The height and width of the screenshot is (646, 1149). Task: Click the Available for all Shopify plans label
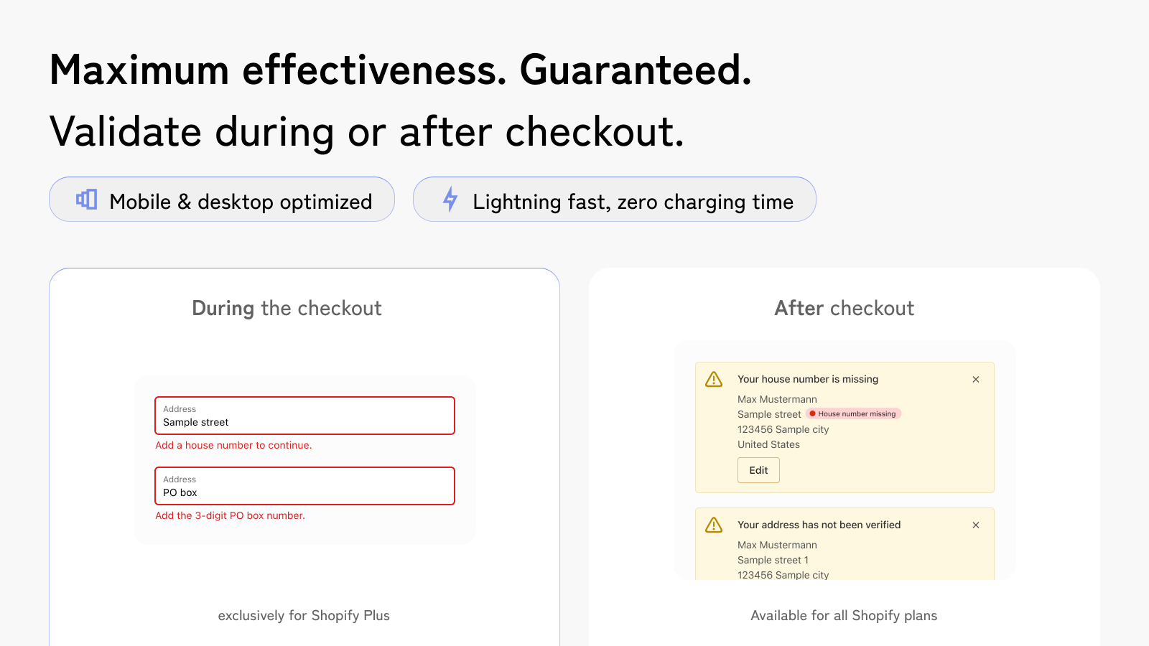click(844, 615)
